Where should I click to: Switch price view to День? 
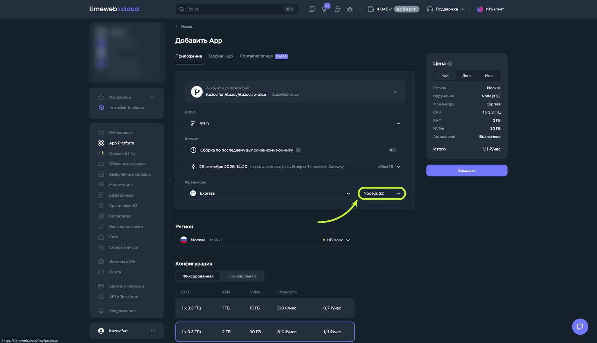pos(467,76)
